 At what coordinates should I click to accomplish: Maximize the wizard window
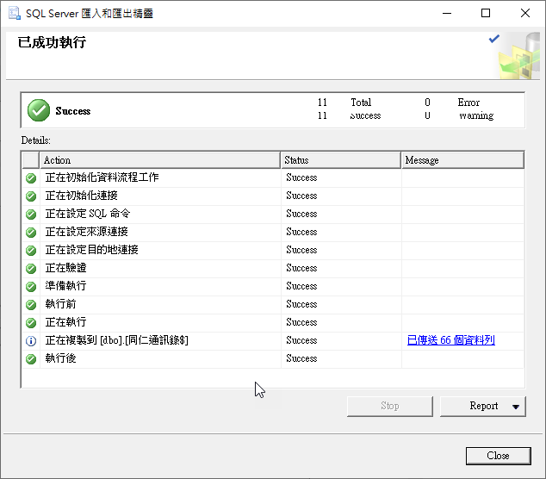pos(486,13)
